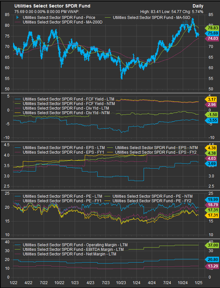This screenshot has height=288, width=220.
Task: Click the 78.83 MA-50D value tag
Action: (x=212, y=28)
